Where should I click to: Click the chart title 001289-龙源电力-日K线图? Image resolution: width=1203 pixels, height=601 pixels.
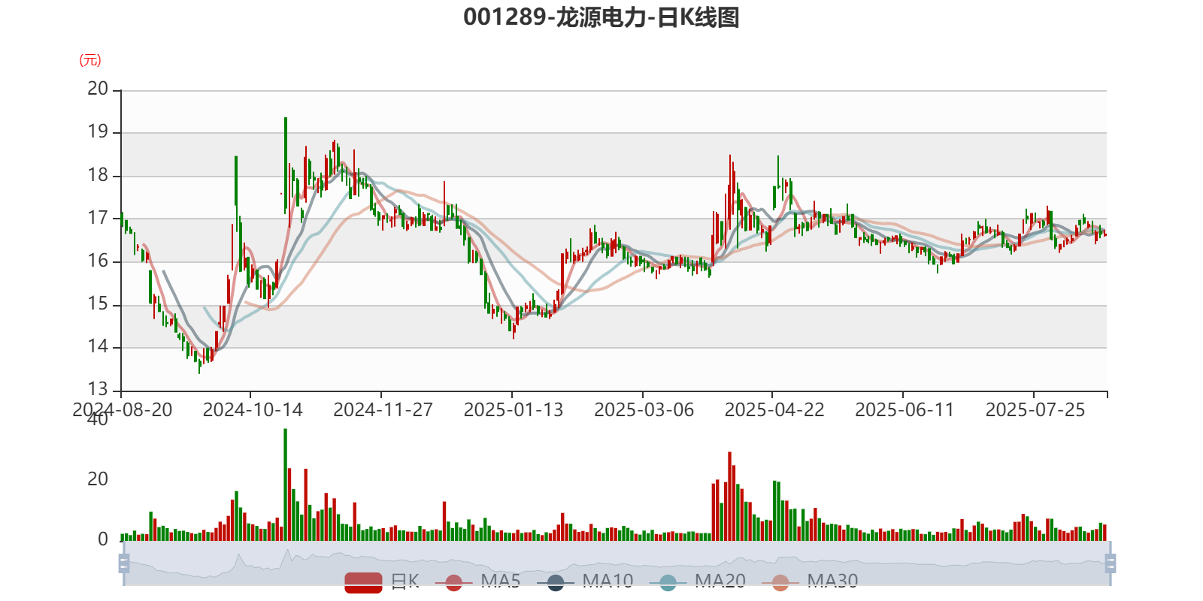[601, 17]
